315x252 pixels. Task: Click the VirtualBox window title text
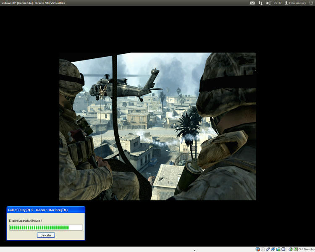[33, 3]
